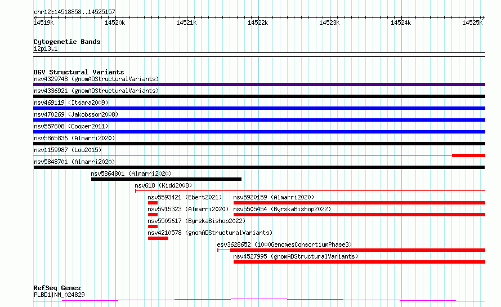501x307 pixels.
Task: Click the black bar under nsv5848701
Action: pyautogui.click(x=259, y=167)
